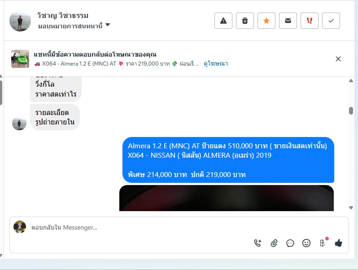Mark conversation done with checkmark icon
The height and width of the screenshot is (270, 358).
[331, 21]
